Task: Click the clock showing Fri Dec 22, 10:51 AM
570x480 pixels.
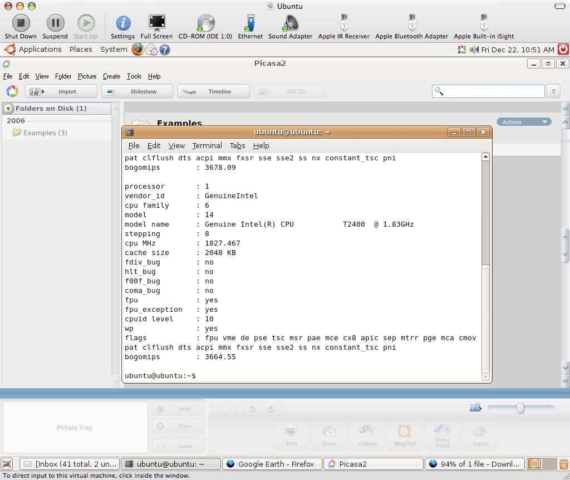Action: (x=518, y=50)
